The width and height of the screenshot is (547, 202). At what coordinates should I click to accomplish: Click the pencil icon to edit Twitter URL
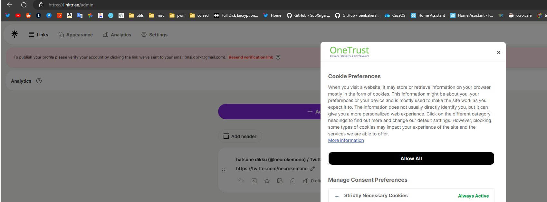click(x=312, y=169)
